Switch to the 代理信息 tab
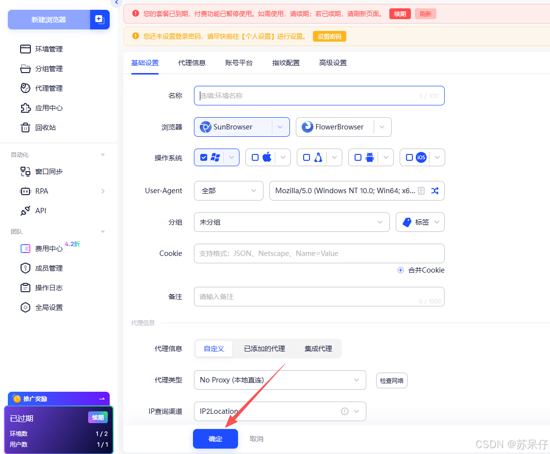550x454 pixels. pyautogui.click(x=192, y=63)
